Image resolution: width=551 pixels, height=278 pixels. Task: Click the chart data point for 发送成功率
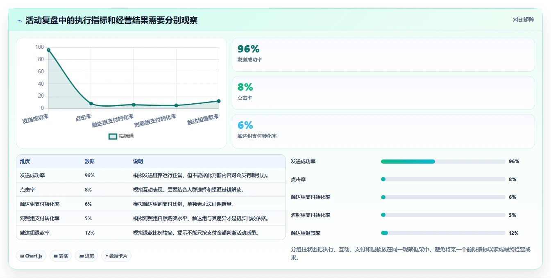click(48, 50)
